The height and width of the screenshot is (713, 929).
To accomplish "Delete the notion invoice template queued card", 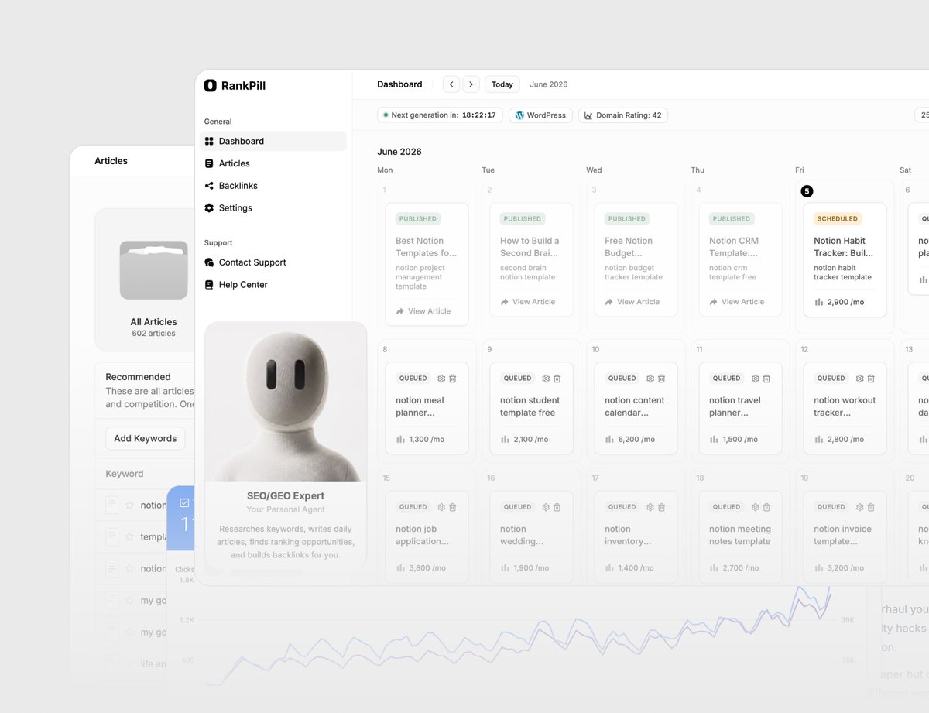I will pos(871,507).
